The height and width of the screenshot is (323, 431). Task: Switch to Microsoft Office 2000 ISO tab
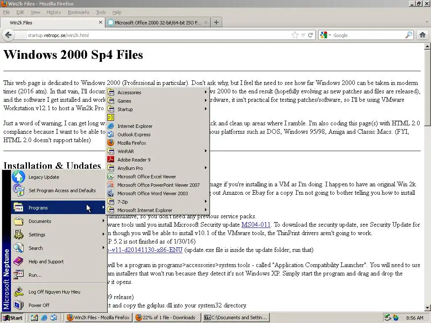coord(158,23)
